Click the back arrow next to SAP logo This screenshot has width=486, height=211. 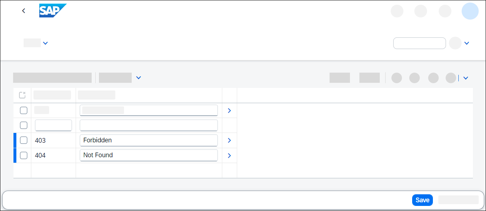[x=24, y=11]
